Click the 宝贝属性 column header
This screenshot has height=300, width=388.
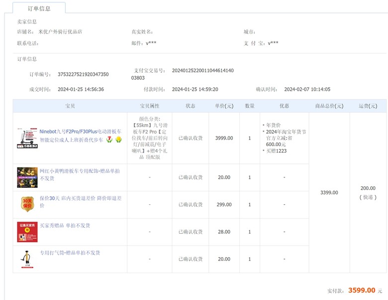(x=149, y=106)
